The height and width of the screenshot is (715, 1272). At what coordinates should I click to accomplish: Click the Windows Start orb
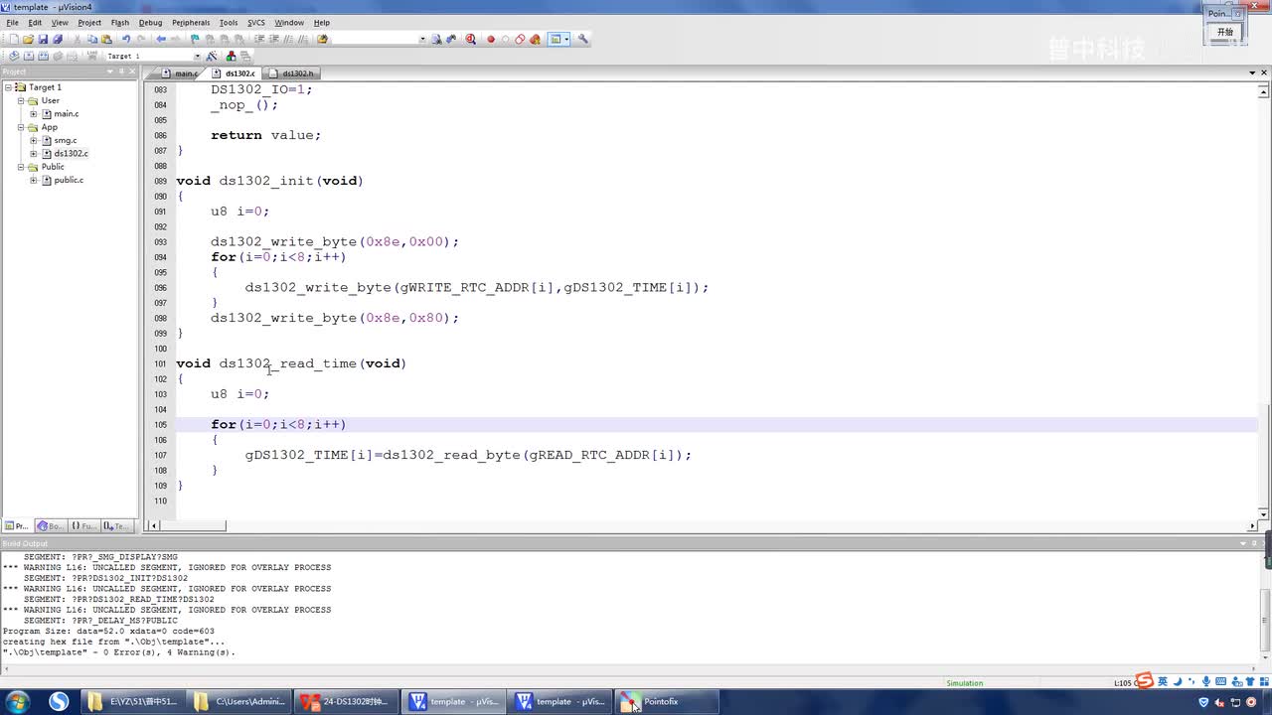click(x=17, y=701)
